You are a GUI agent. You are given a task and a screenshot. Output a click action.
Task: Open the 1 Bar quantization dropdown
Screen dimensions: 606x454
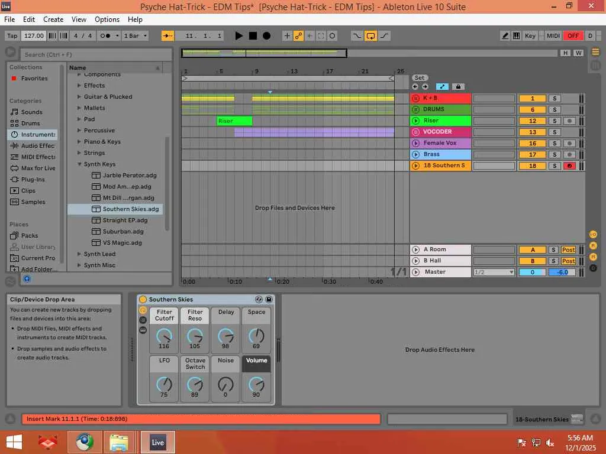[135, 36]
